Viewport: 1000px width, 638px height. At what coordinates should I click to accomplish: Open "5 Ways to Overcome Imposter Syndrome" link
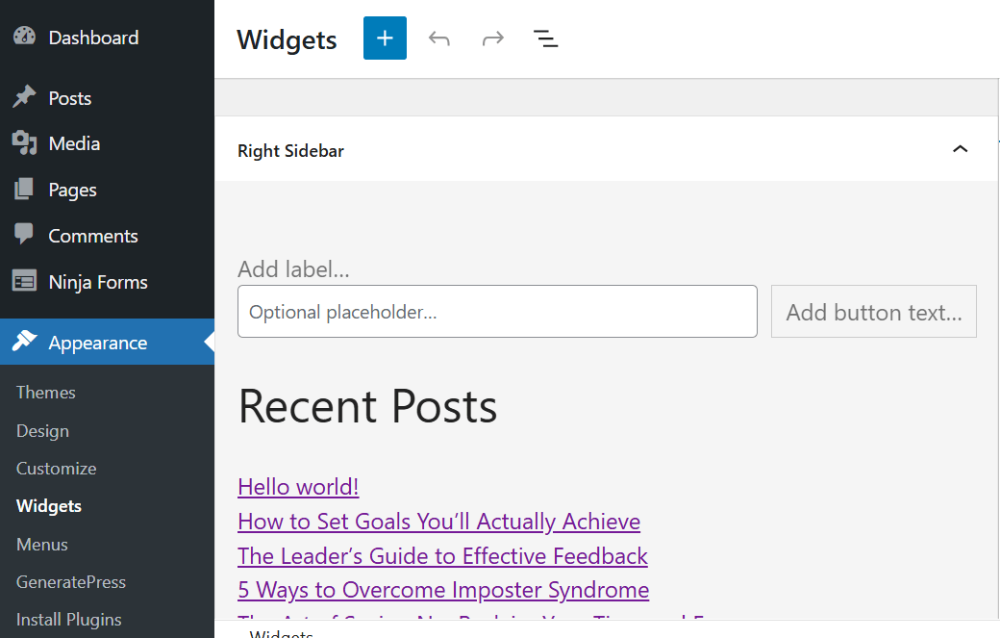point(443,590)
